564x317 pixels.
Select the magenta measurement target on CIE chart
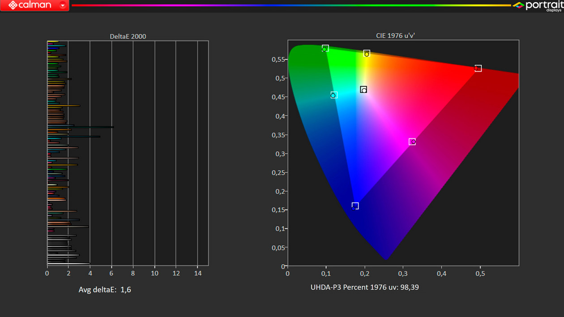(412, 141)
